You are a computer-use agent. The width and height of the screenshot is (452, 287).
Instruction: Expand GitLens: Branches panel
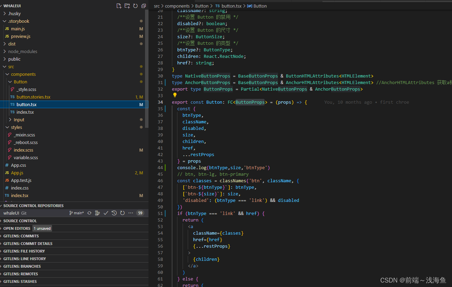[x=74, y=266]
